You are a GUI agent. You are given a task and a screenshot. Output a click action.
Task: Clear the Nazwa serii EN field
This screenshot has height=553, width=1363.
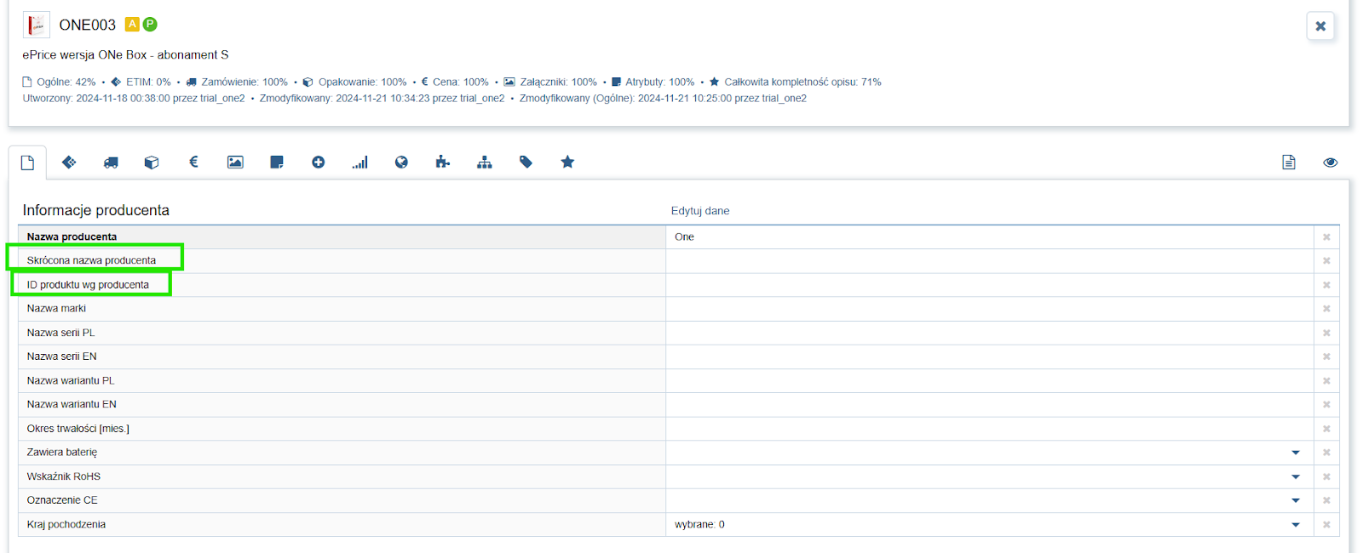coord(1326,356)
